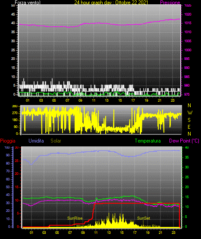
Task: Click the red '15' rain axis value
Action: pyautogui.click(x=17, y=187)
